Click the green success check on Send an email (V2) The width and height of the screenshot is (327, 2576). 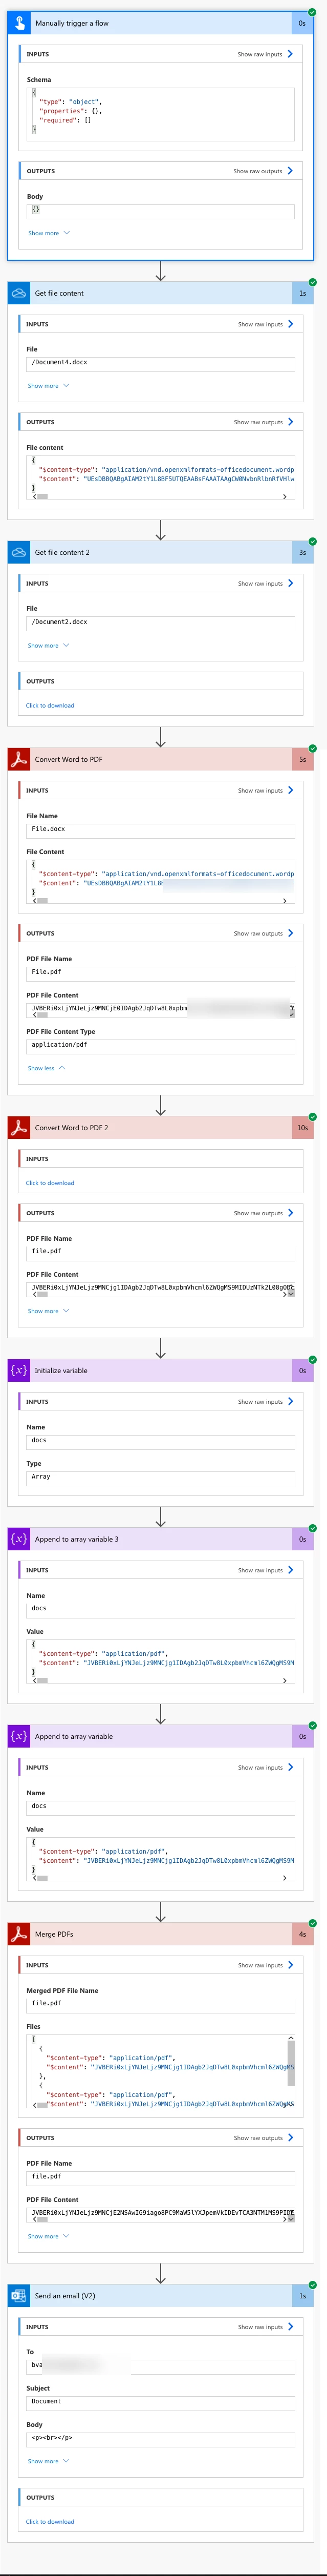[x=313, y=2284]
